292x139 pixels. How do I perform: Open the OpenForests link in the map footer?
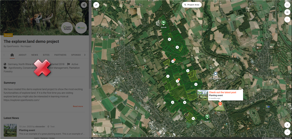click(97, 138)
